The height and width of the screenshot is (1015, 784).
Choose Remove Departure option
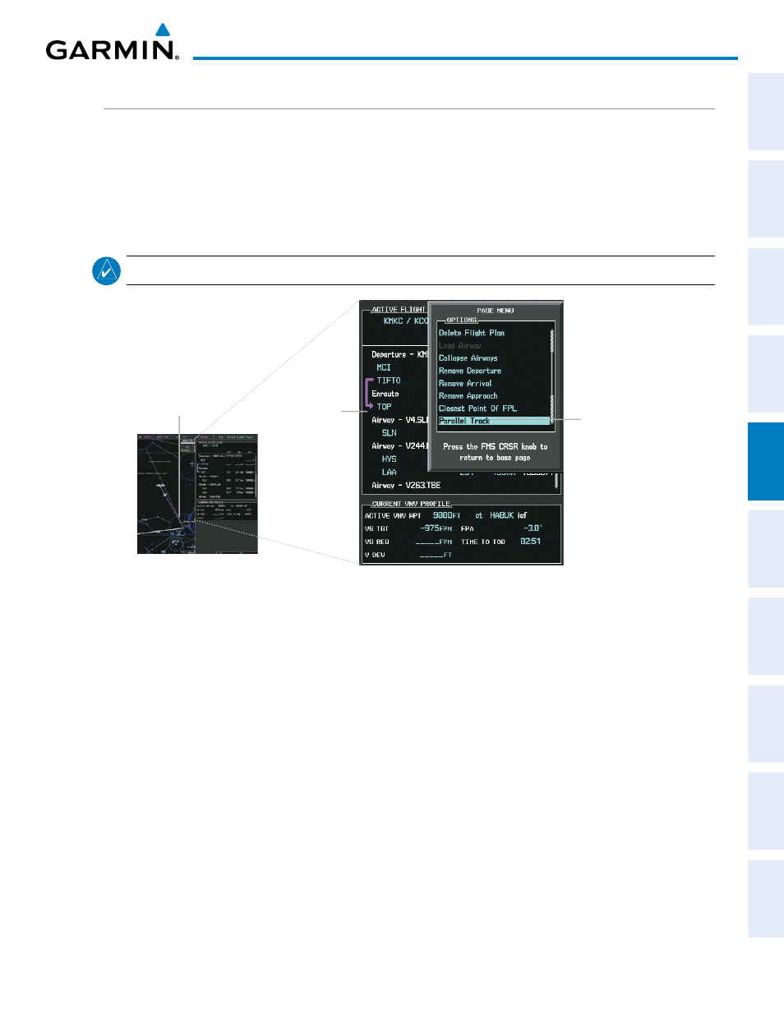click(x=470, y=371)
